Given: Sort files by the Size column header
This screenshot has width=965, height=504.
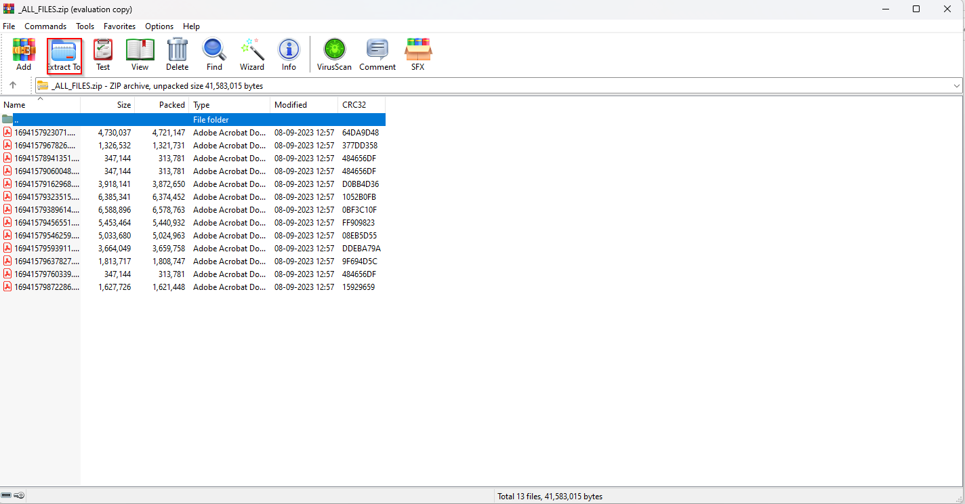Looking at the screenshot, I should coord(108,105).
